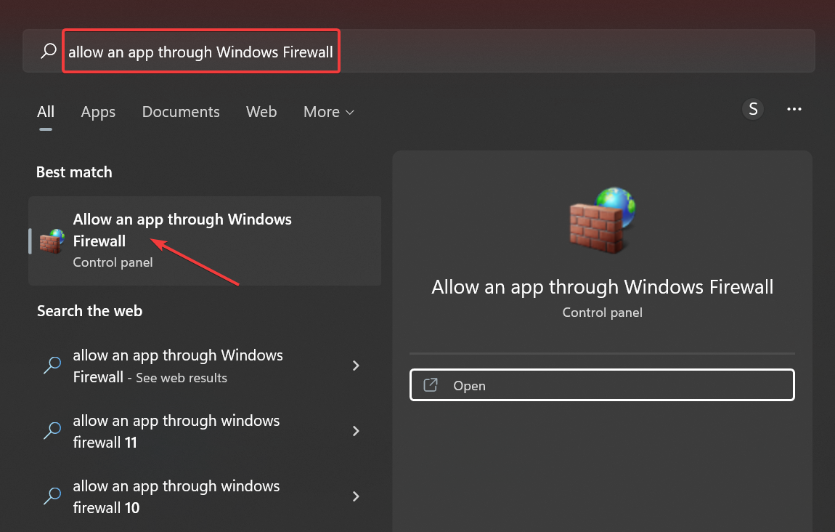The image size is (835, 532).
Task: Expand the More dropdown
Action: (x=329, y=111)
